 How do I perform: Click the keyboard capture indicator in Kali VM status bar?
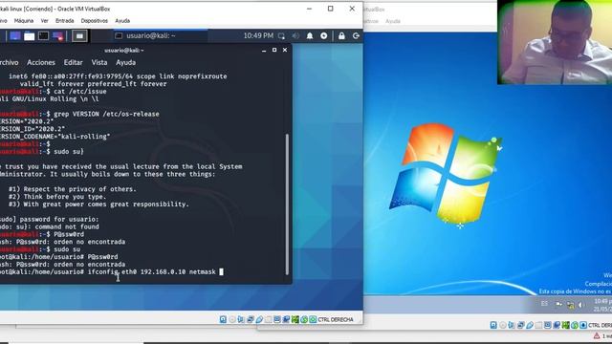pyautogui.click(x=313, y=319)
